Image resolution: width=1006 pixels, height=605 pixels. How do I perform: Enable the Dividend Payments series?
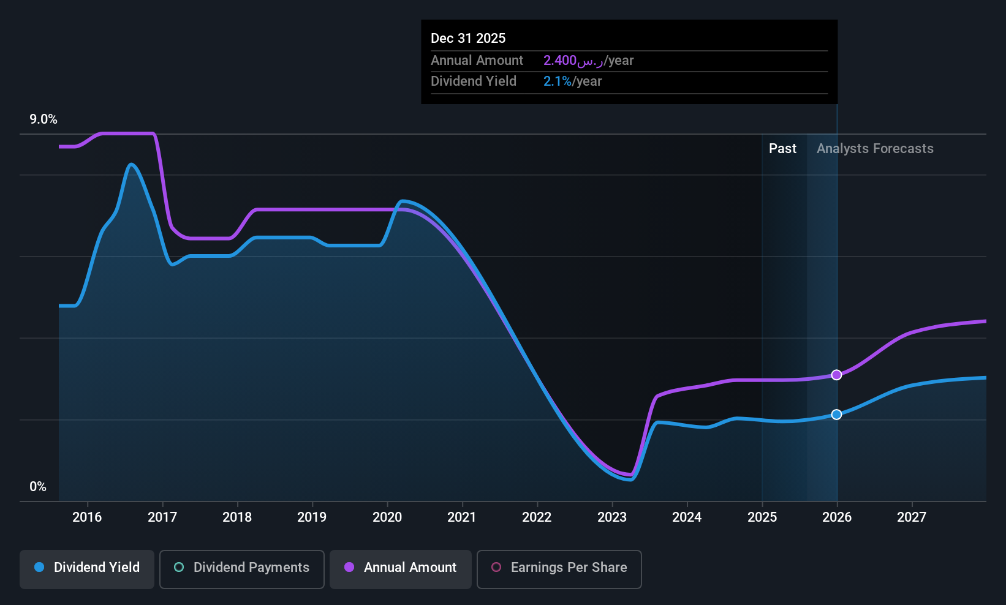coord(242,569)
